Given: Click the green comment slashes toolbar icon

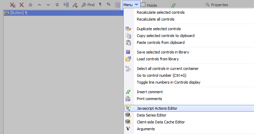Looking at the screenshot, I should [x=173, y=5].
